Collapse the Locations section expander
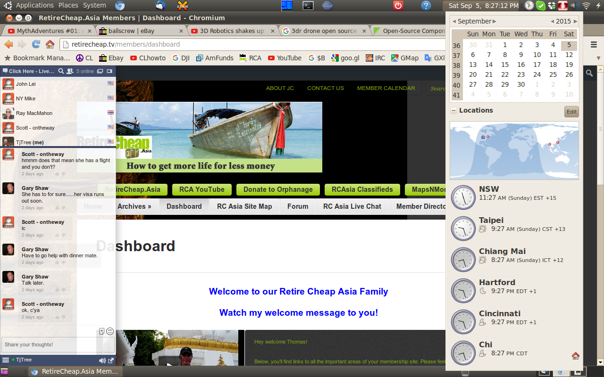The height and width of the screenshot is (377, 604). (x=453, y=110)
